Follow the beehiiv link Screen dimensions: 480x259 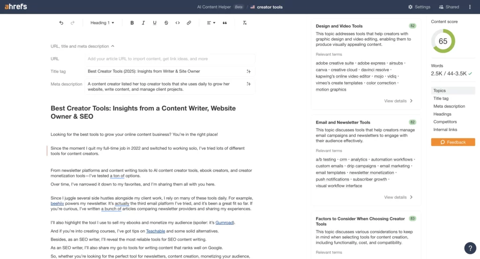(x=57, y=203)
